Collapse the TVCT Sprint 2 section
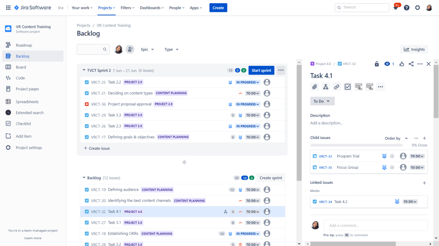Screen dimensions: 439x246 (84, 70)
